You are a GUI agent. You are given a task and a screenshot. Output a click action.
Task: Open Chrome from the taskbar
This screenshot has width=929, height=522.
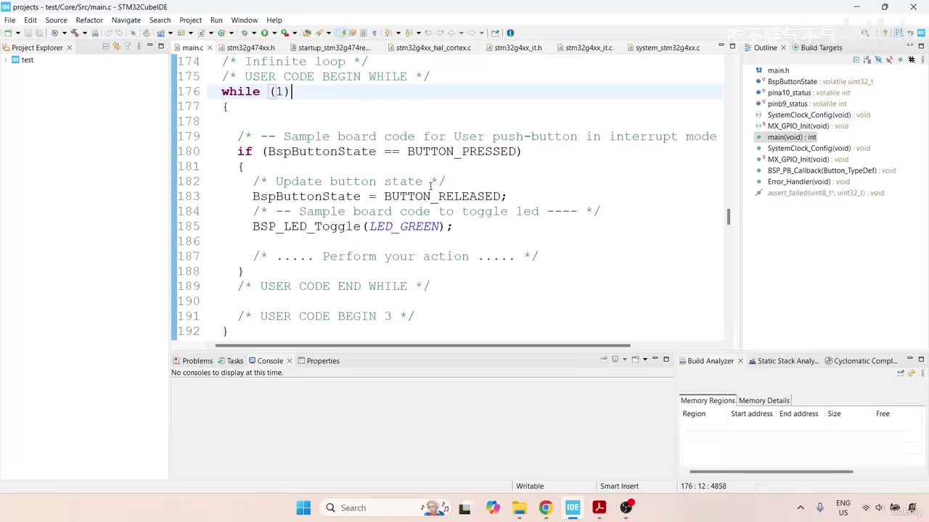546,507
